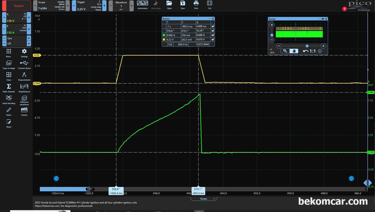Open the Instruments panel
The image size is (375, 212).
pyautogui.click(x=142, y=5)
